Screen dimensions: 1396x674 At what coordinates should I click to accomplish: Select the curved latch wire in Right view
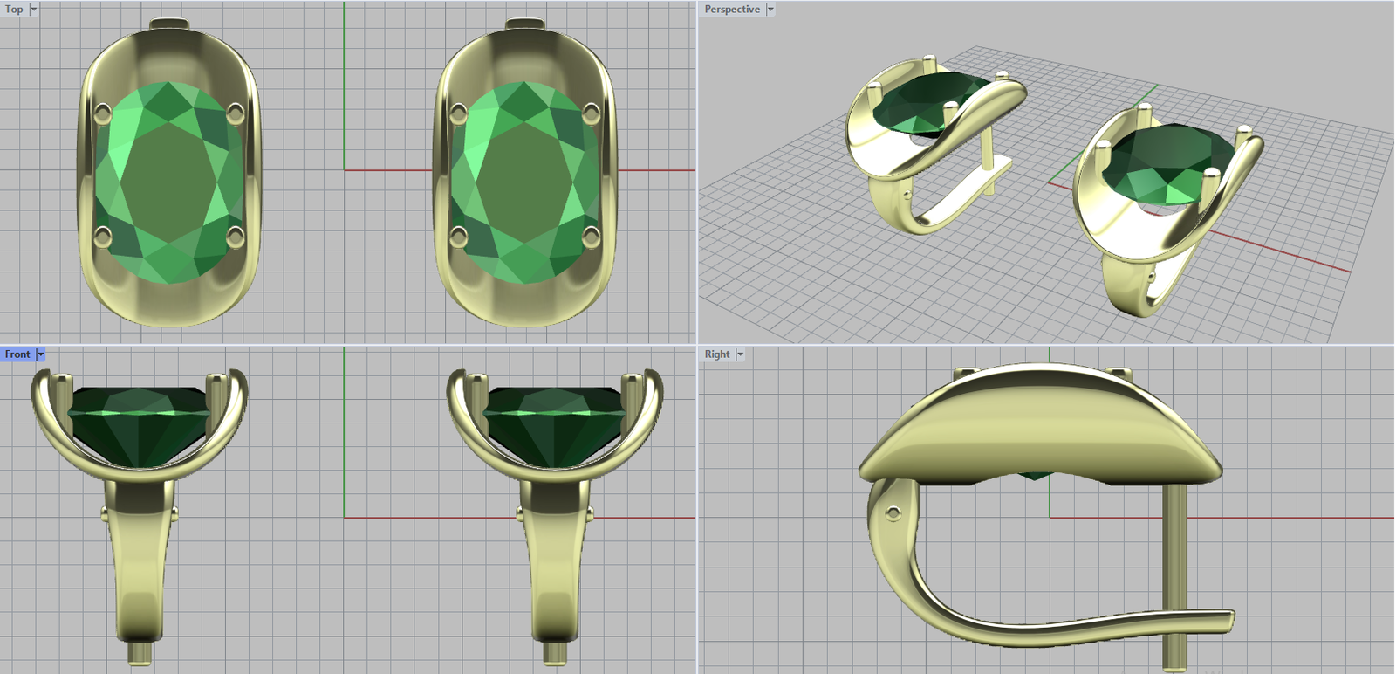tap(1047, 627)
